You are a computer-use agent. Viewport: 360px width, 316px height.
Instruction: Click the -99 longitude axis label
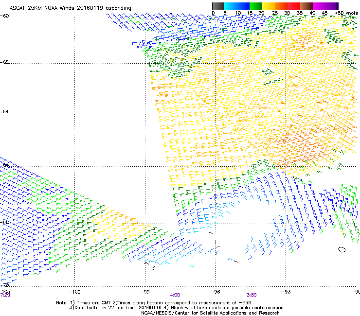tap(145, 292)
